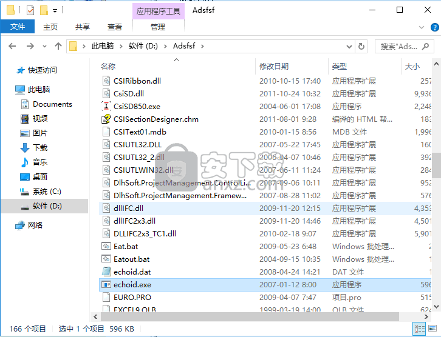Image resolution: width=441 pixels, height=337 pixels.
Task: Switch to the large icons view layout
Action: (x=432, y=329)
